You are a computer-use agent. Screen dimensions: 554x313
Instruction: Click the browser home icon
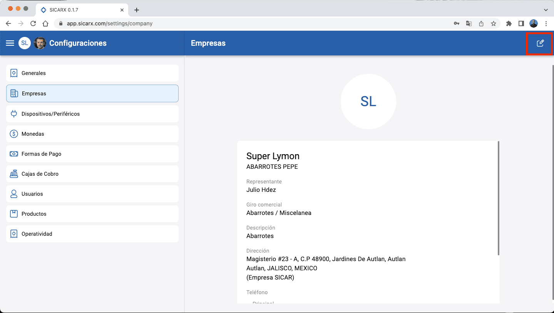tap(45, 23)
